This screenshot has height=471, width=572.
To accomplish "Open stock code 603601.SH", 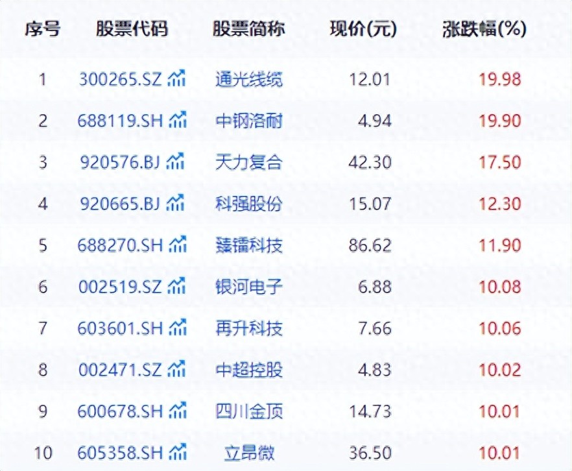I will [x=120, y=329].
